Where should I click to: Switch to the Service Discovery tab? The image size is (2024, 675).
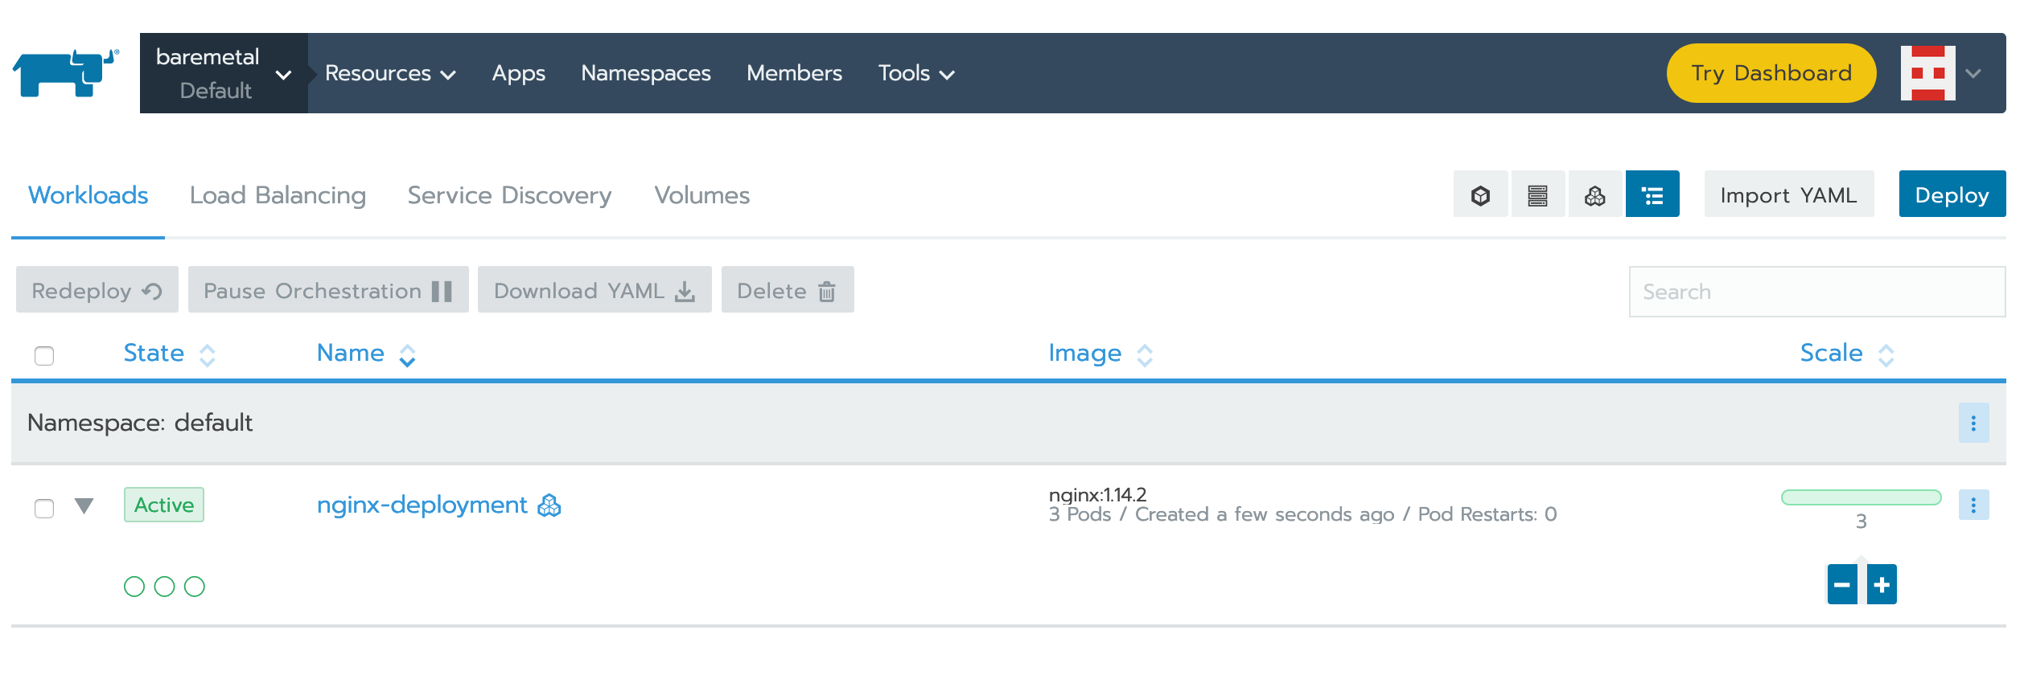(509, 195)
